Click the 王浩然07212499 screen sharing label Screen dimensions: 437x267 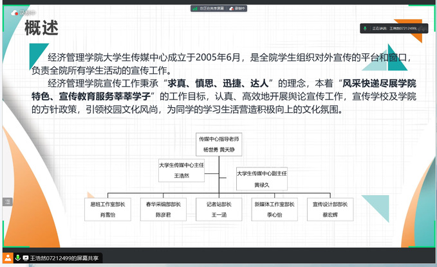pyautogui.click(x=64, y=257)
